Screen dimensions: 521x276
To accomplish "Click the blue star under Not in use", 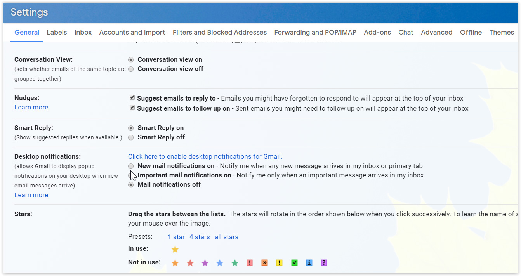I will (220, 263).
